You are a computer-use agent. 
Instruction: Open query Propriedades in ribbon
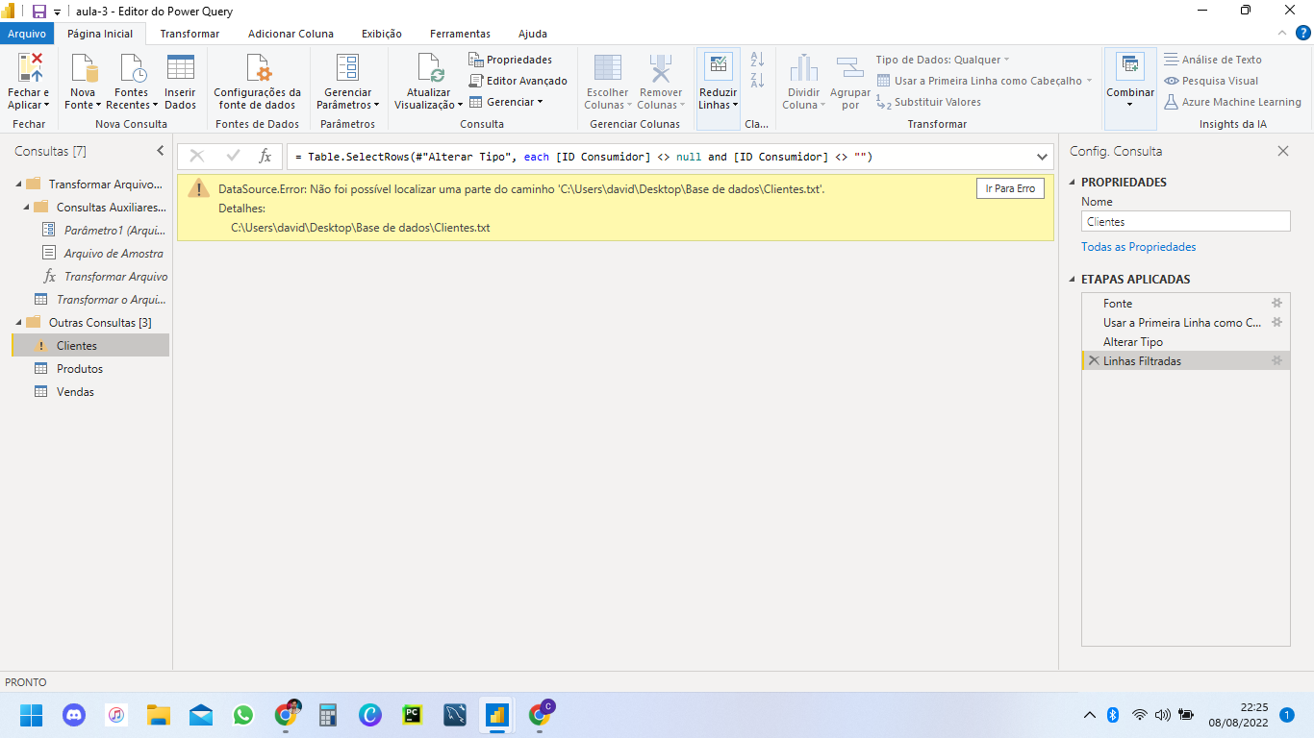click(x=511, y=60)
